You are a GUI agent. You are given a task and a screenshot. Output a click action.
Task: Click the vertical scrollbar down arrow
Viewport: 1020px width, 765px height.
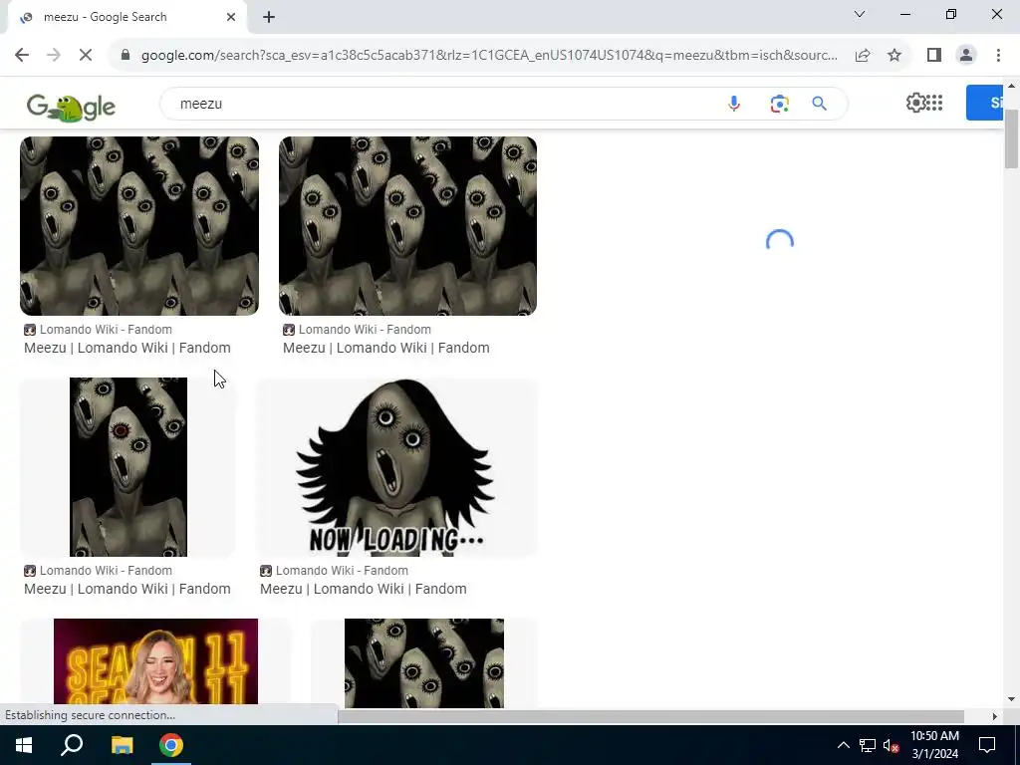[1012, 699]
